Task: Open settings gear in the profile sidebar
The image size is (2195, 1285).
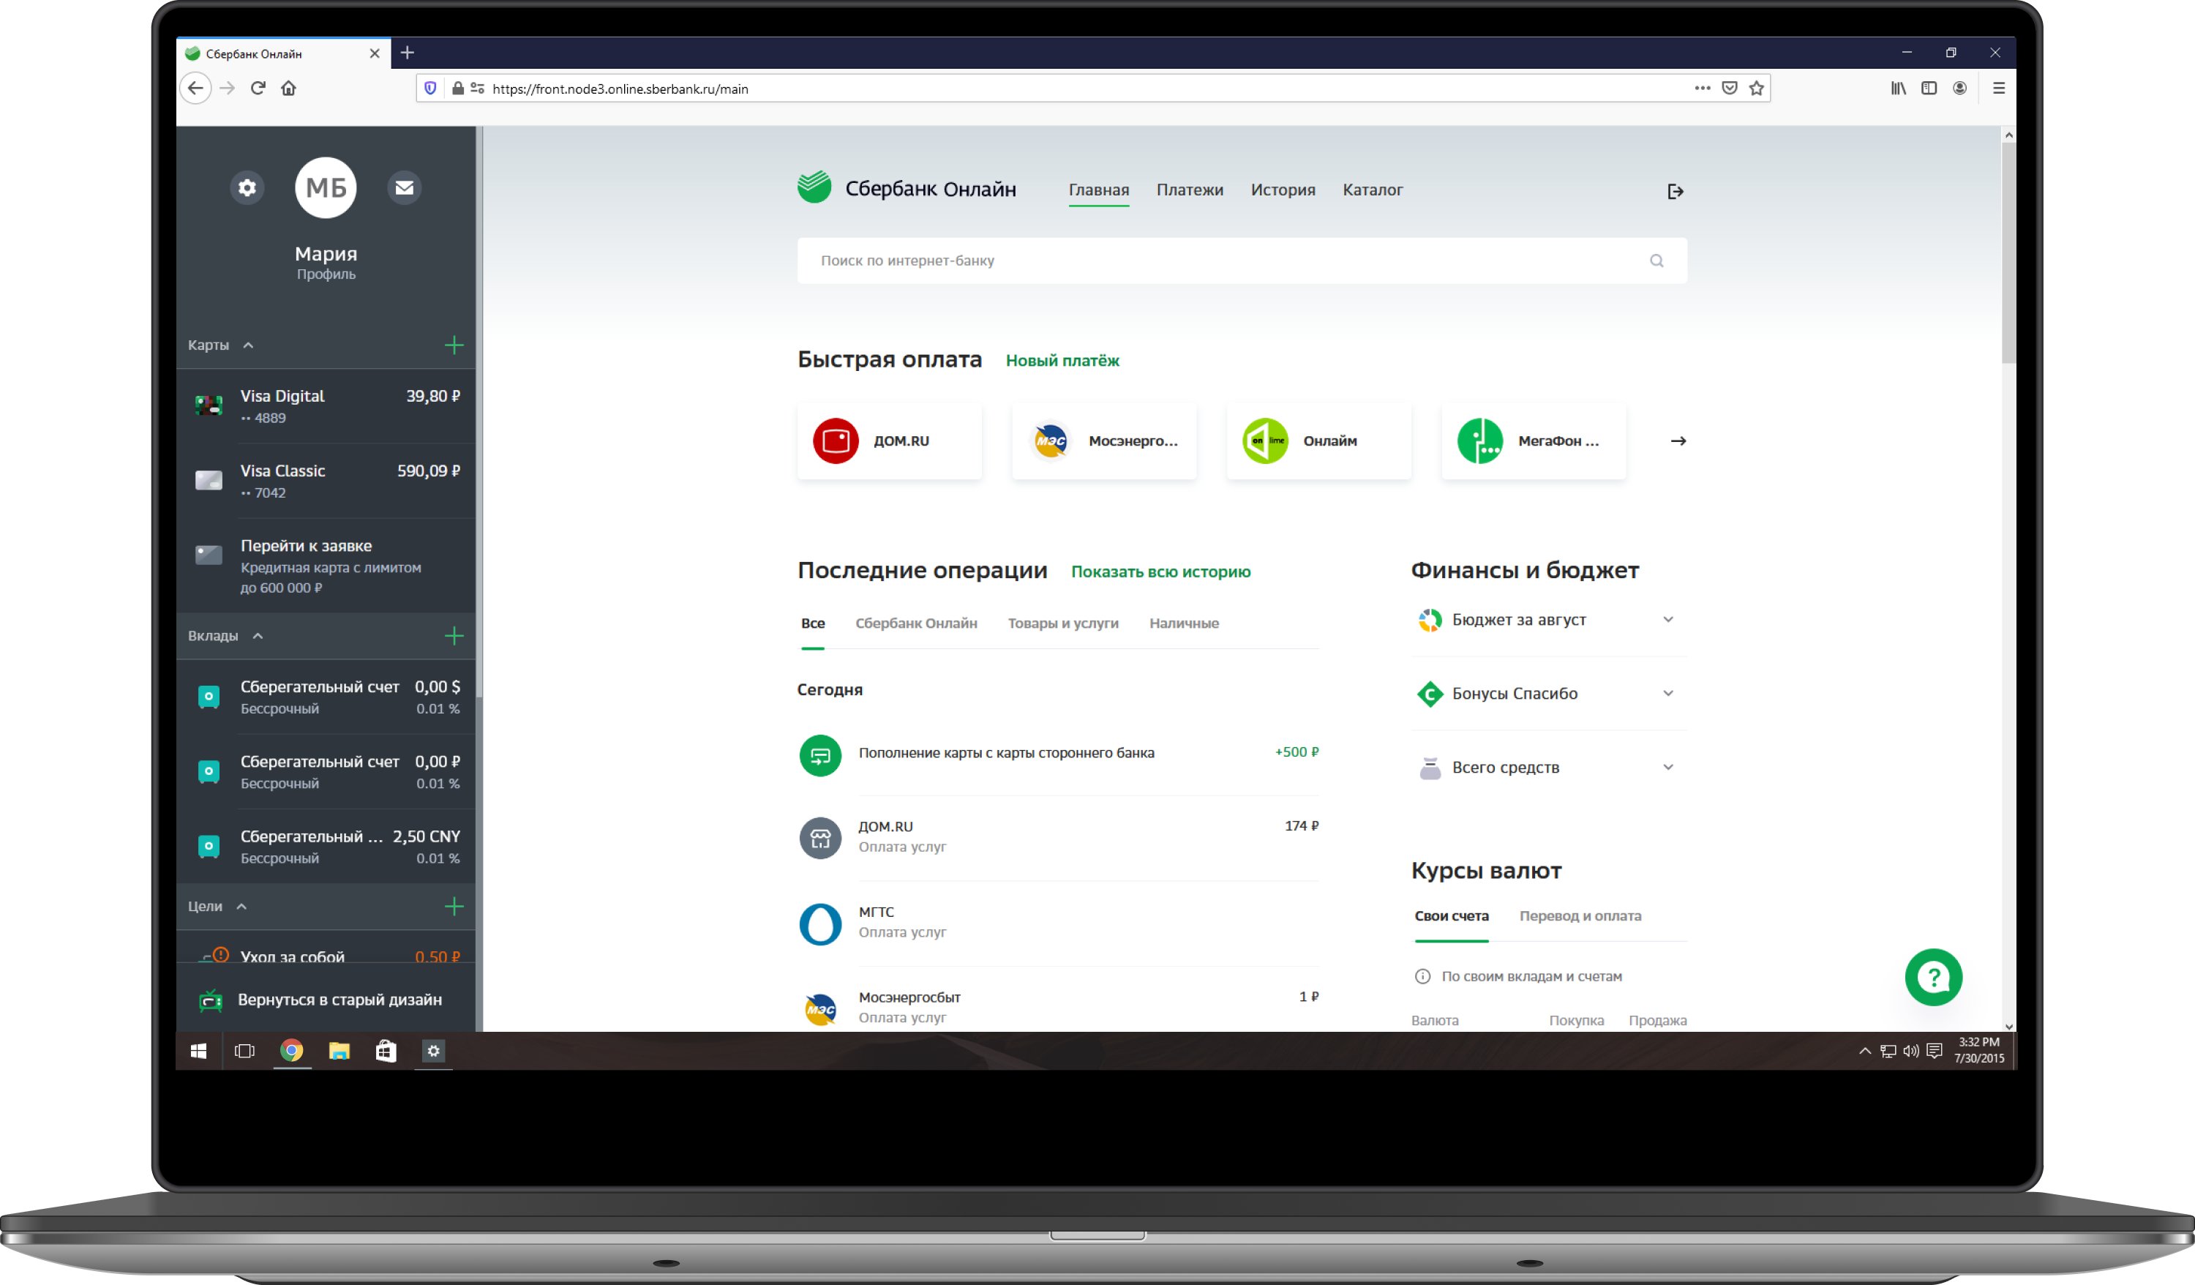Action: pos(247,187)
